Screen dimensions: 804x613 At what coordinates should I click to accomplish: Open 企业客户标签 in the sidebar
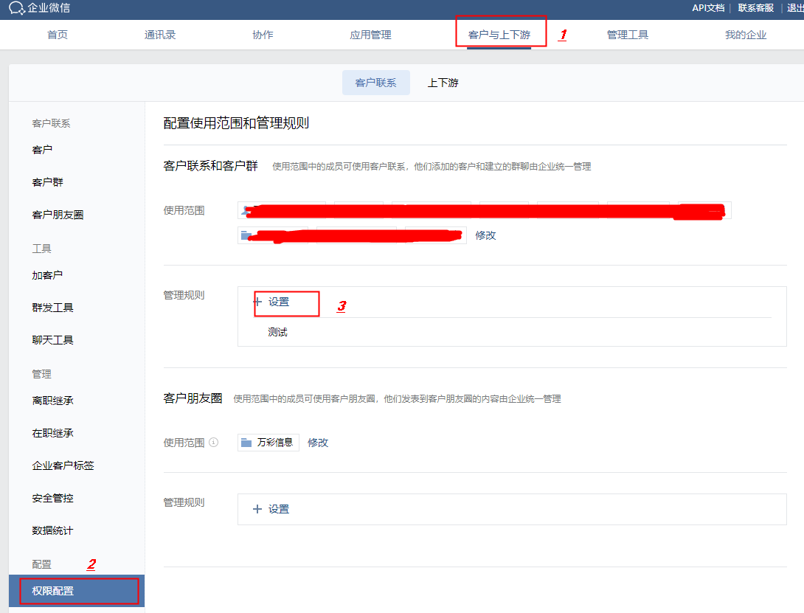[x=63, y=465]
